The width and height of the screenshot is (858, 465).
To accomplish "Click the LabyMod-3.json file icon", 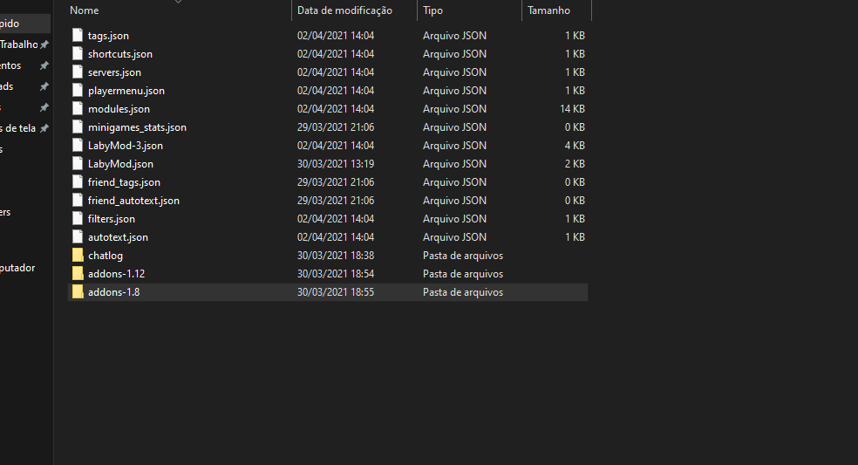I will [78, 146].
